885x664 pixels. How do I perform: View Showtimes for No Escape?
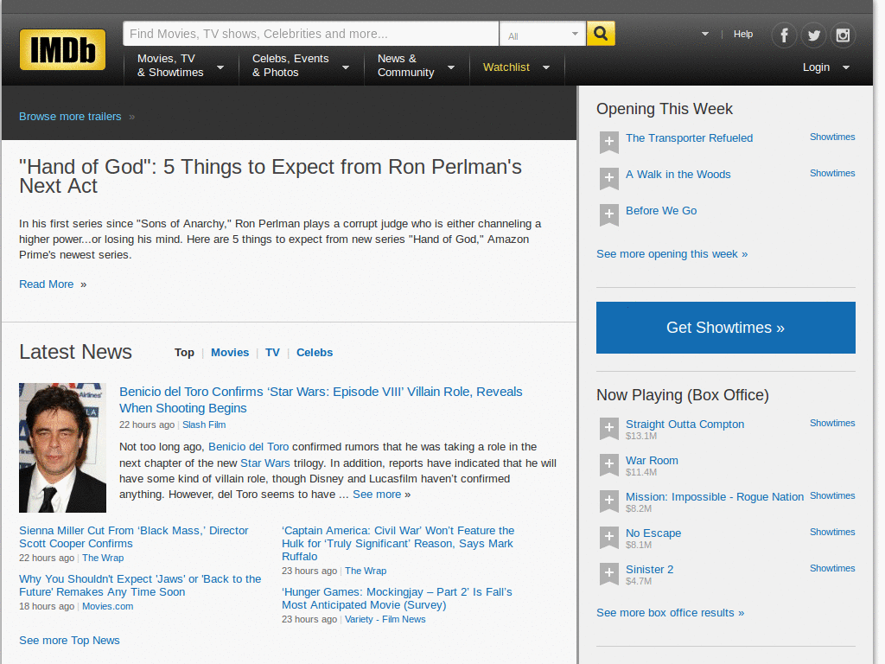(x=832, y=532)
